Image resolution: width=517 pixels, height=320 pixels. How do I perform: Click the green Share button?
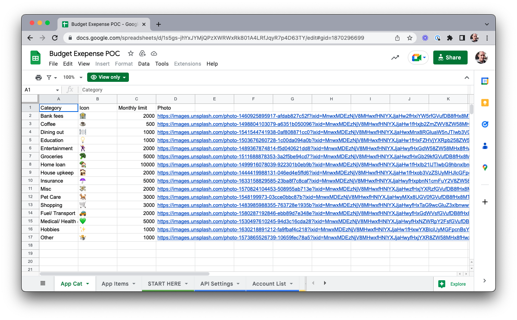pos(450,58)
